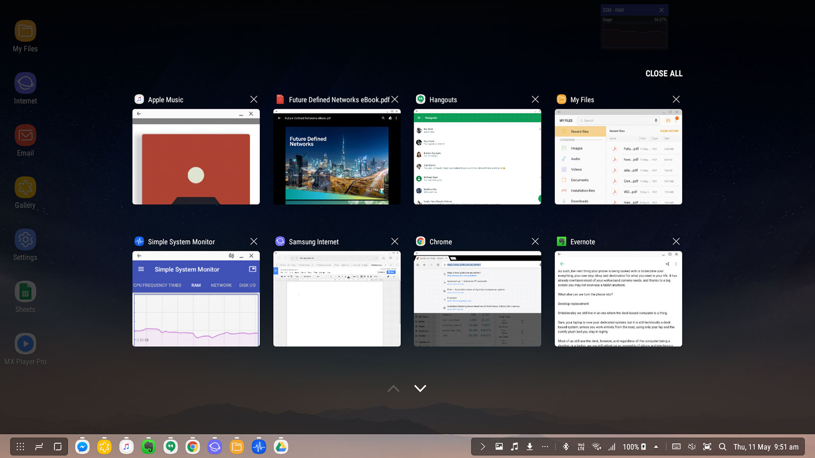Click the screen capture tray icon
815x458 pixels.
[x=707, y=447]
